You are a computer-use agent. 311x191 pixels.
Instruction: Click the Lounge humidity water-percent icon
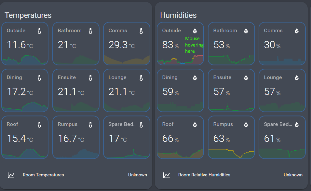[297, 77]
